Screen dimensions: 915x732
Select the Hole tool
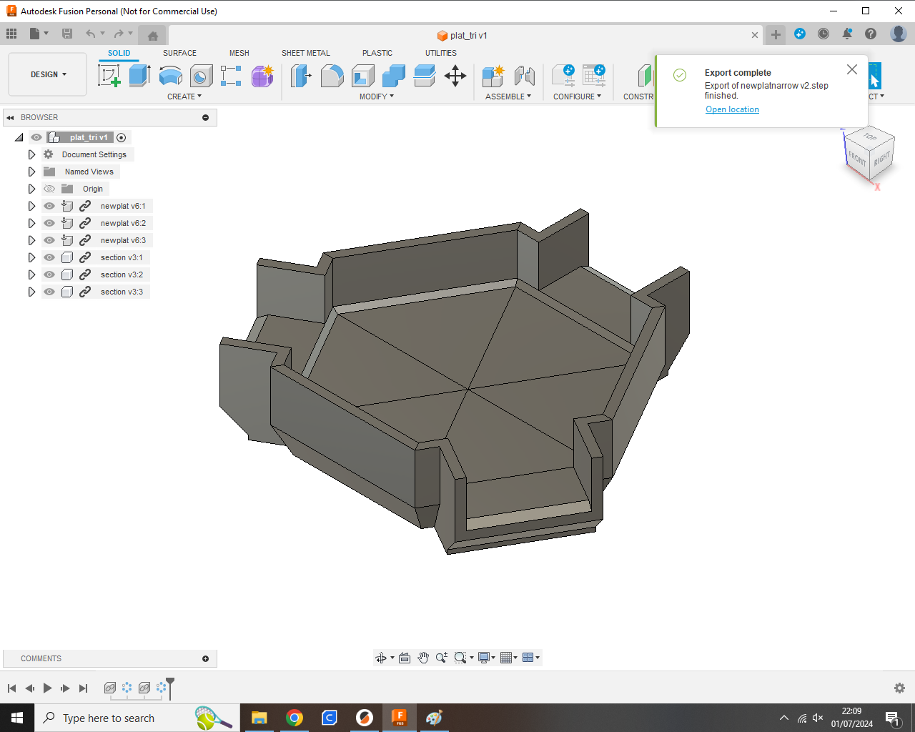pyautogui.click(x=201, y=76)
